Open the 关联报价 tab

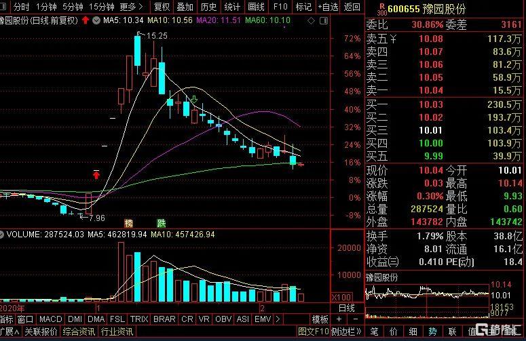(41, 332)
